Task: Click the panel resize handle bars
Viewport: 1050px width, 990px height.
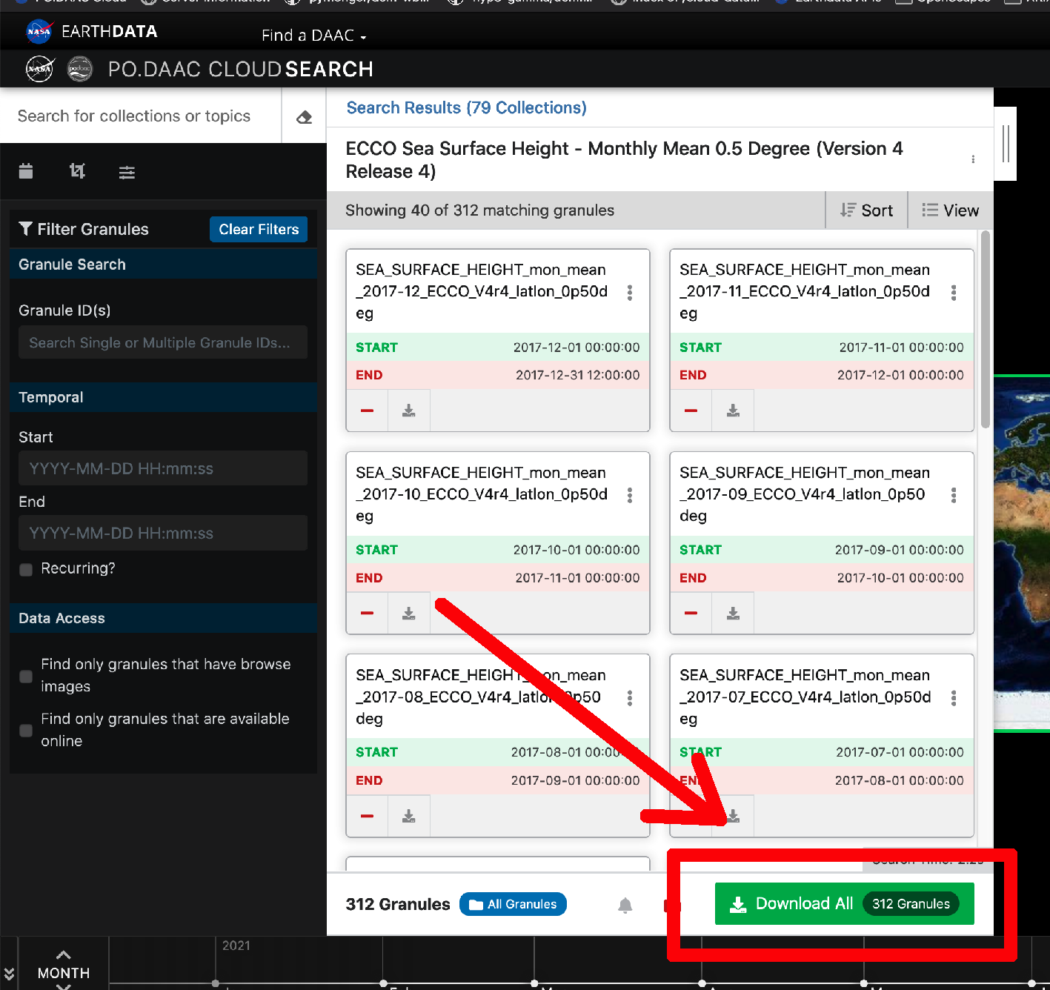Action: pyautogui.click(x=1006, y=144)
